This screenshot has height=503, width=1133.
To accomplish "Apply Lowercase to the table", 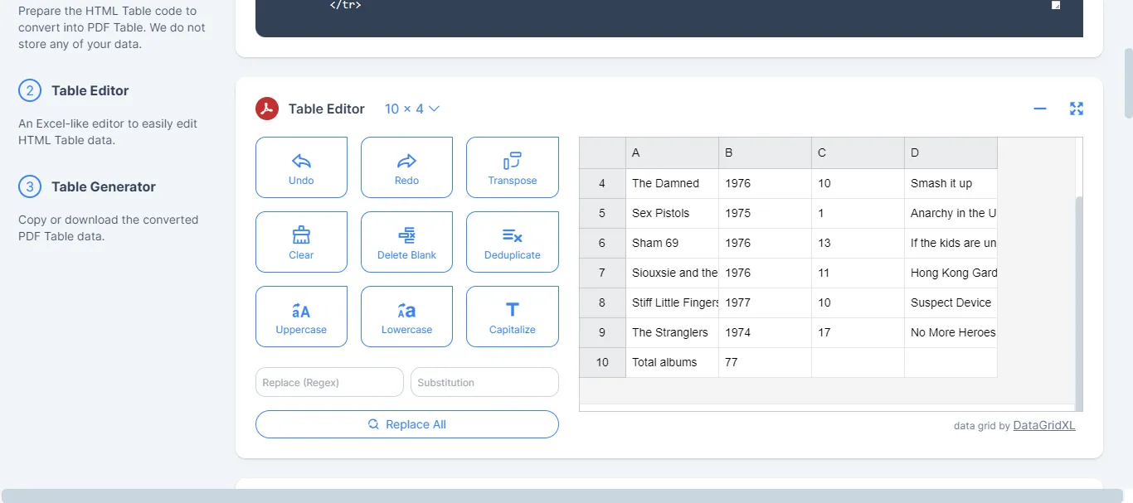I will tap(406, 311).
